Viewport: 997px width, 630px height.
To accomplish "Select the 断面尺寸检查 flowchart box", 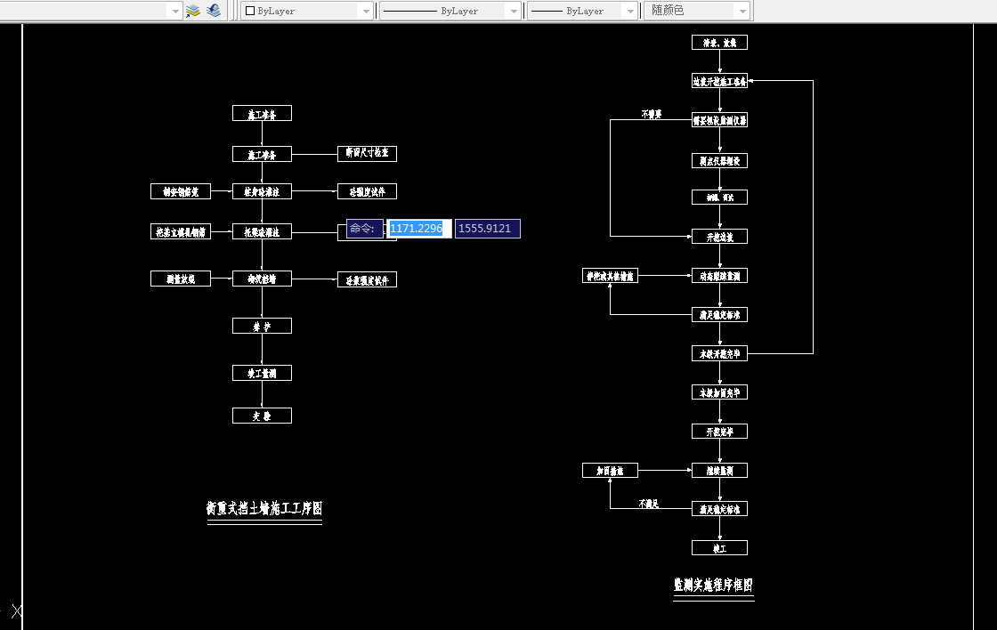I will [367, 153].
